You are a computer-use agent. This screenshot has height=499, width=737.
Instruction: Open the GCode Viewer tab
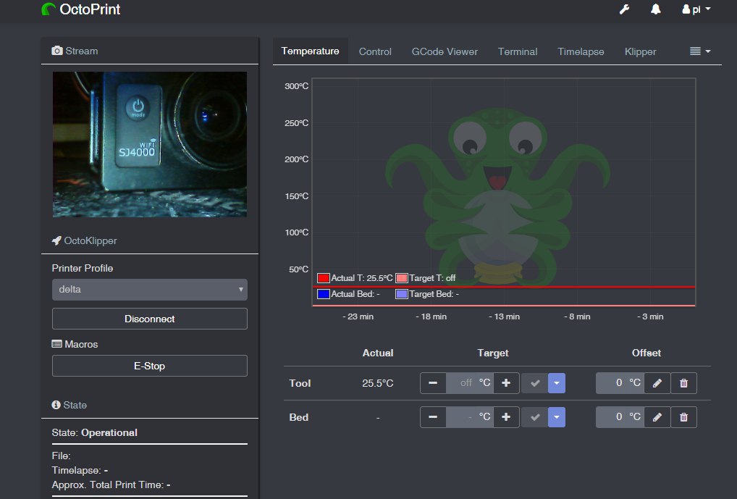click(445, 51)
